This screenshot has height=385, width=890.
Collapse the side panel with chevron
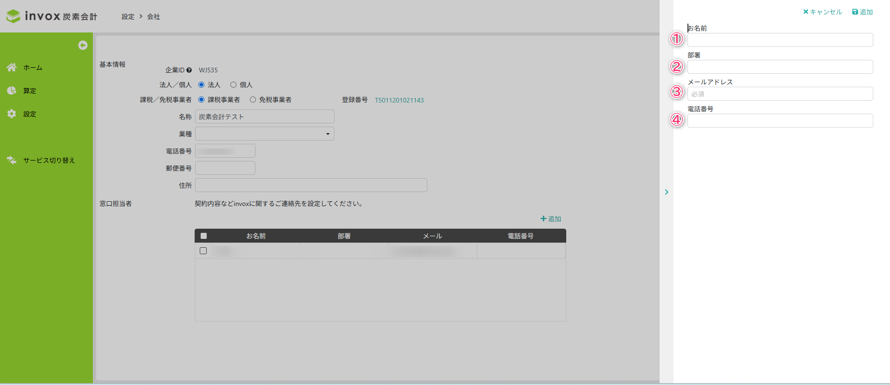pos(667,192)
